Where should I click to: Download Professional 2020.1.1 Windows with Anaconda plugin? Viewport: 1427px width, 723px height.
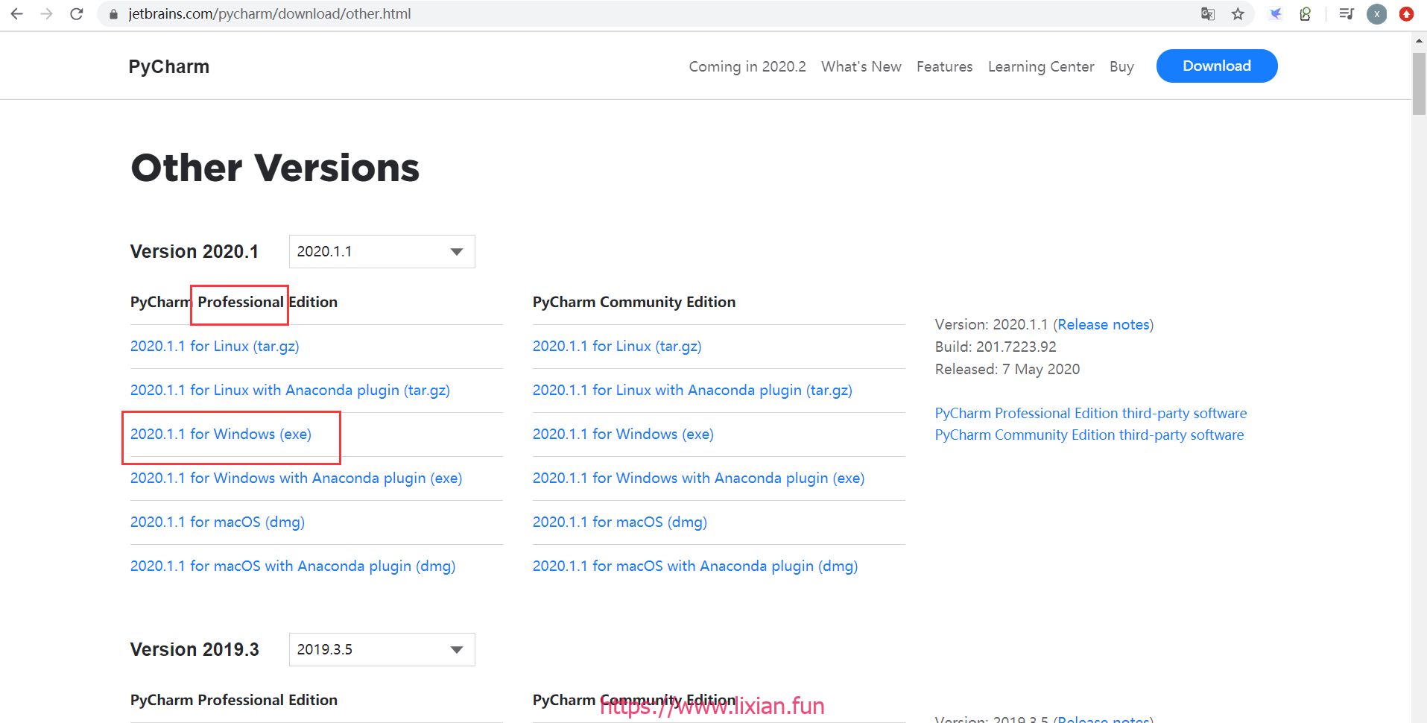coord(296,478)
